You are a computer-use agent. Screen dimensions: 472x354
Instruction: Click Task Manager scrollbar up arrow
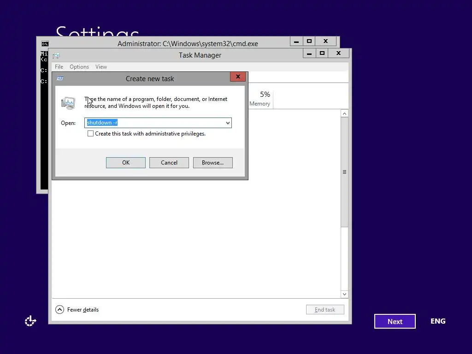pyautogui.click(x=345, y=113)
